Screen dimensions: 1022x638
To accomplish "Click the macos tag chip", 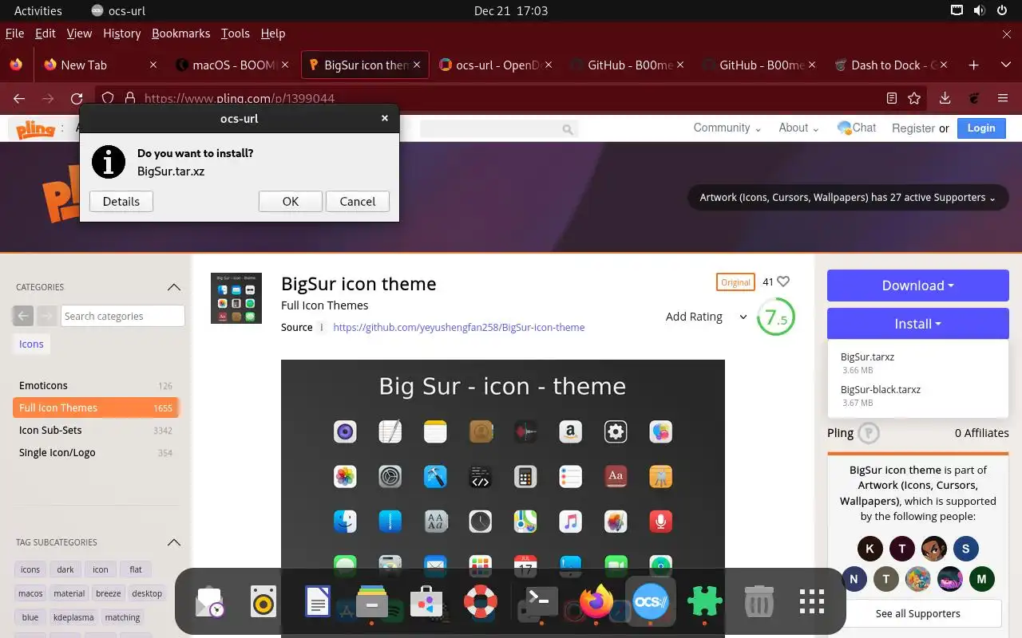I will click(30, 593).
